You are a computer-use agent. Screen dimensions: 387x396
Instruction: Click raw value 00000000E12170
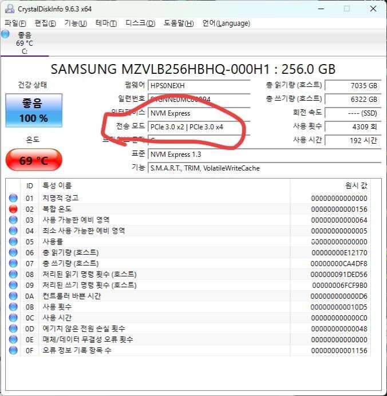click(x=339, y=252)
